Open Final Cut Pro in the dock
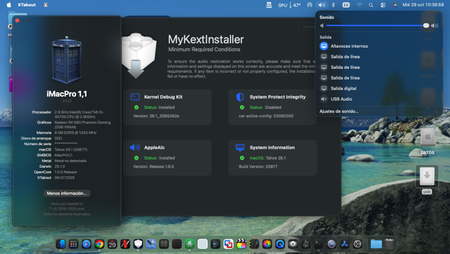 tap(241, 244)
